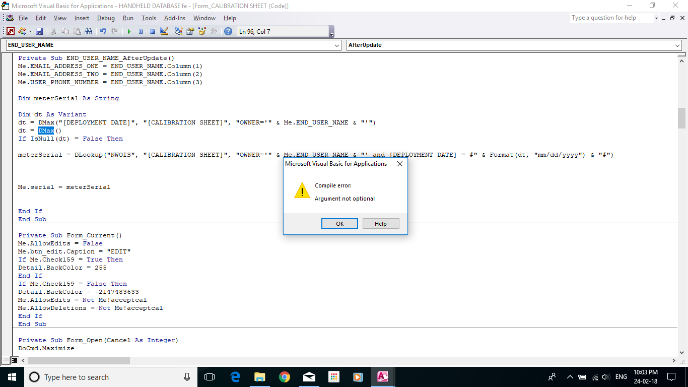Open Find with the binoculars icon
The width and height of the screenshot is (688, 387).
(89, 31)
